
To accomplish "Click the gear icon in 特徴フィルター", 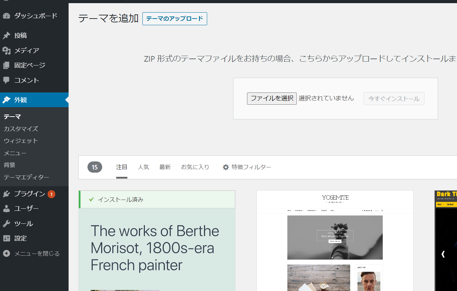I will (x=226, y=167).
